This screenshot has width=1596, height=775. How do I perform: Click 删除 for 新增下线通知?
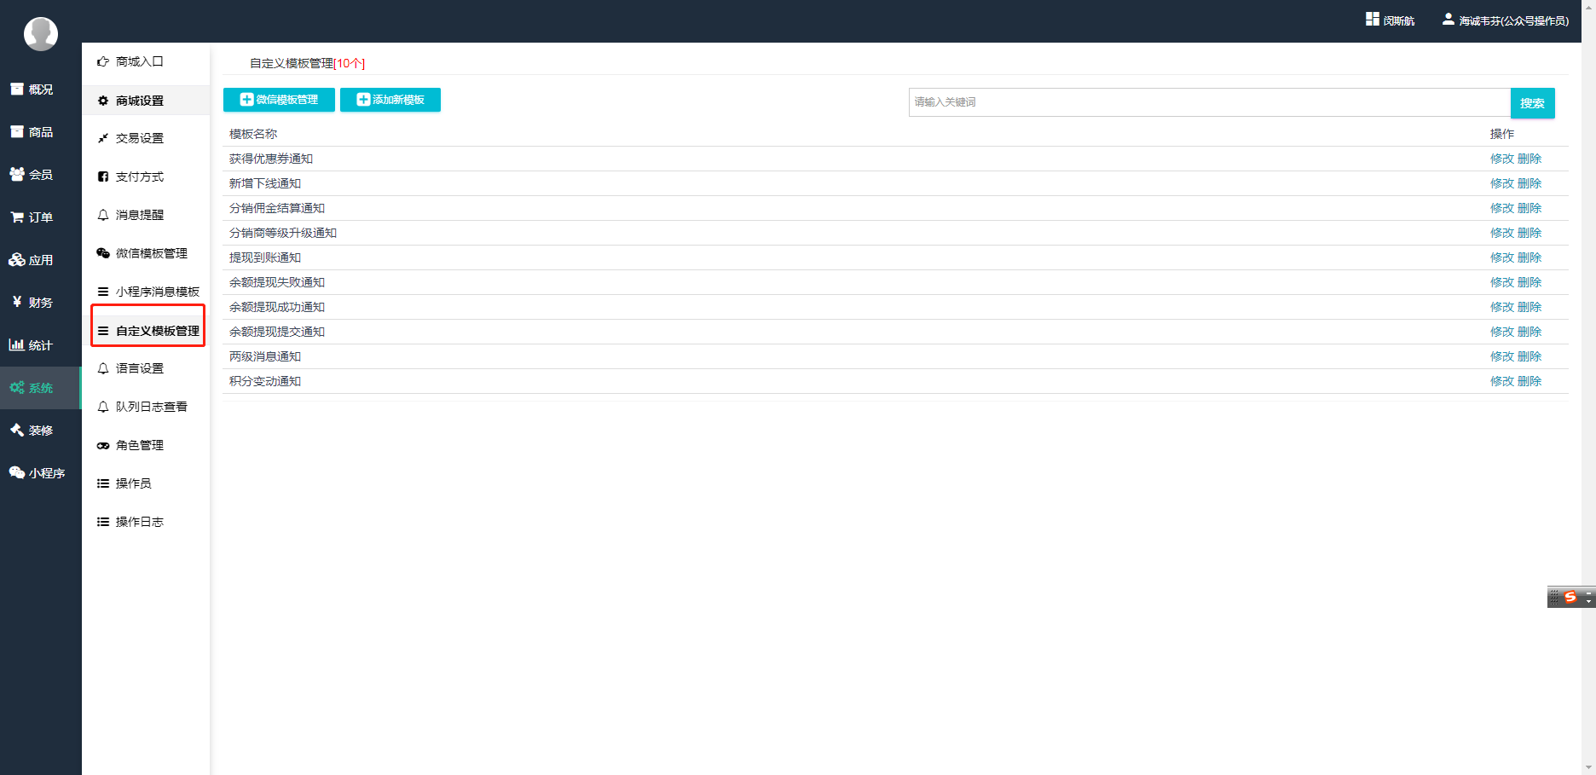click(1529, 183)
